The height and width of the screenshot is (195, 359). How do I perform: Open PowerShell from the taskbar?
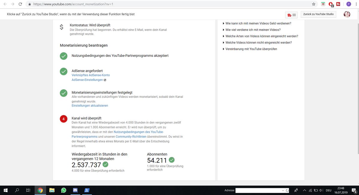(87, 190)
